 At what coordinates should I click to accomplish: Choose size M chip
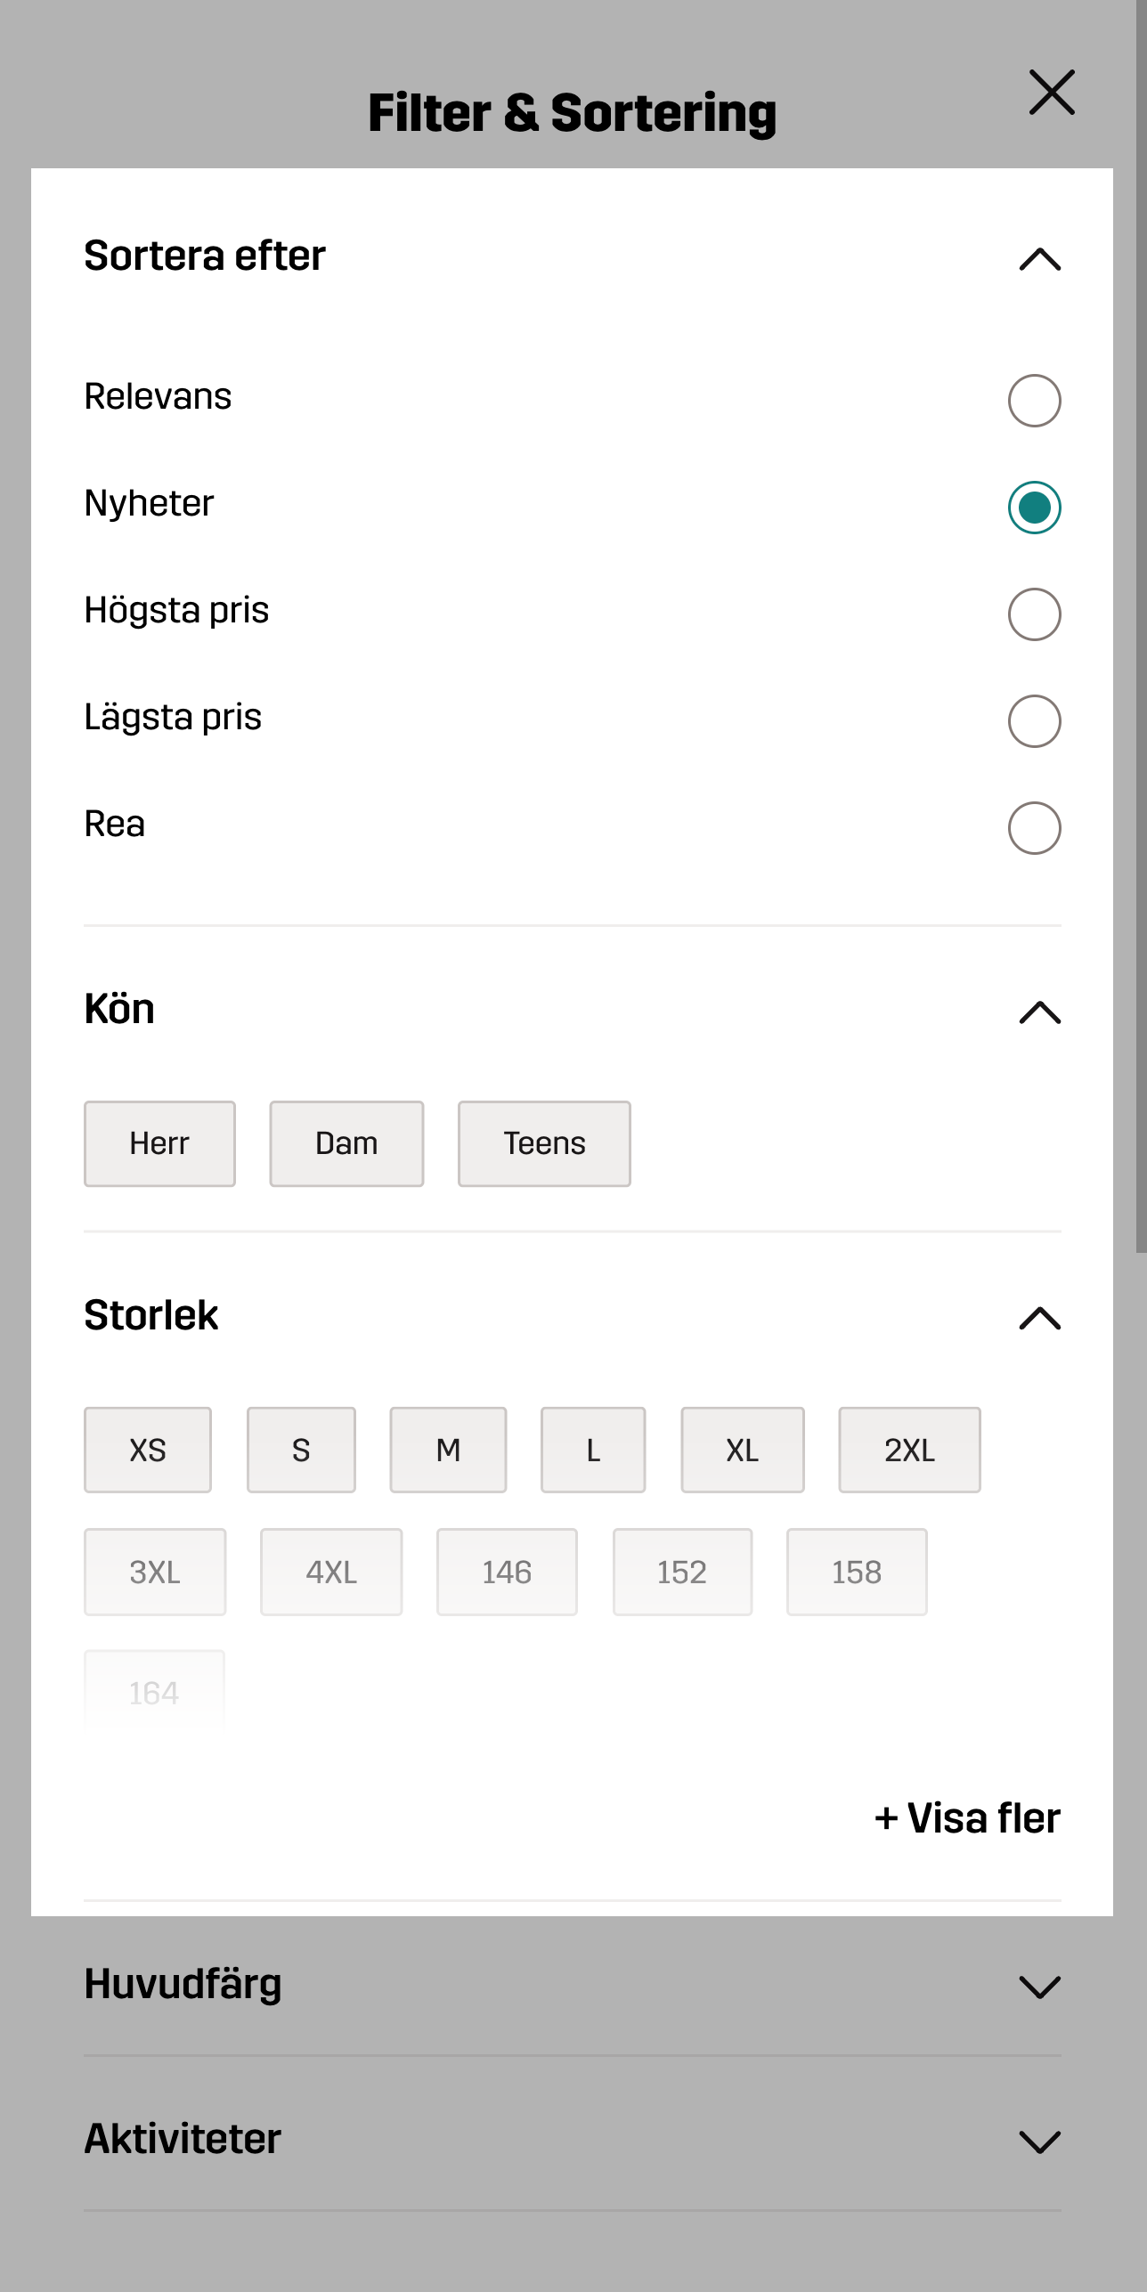(x=448, y=1451)
